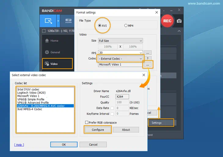Viewport: 223px width, 157px height.
Task: Click the Microsoft Video 1 codec field
Action: (x=120, y=64)
